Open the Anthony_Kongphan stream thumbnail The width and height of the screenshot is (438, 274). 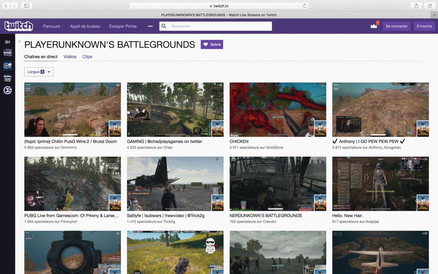pos(380,110)
